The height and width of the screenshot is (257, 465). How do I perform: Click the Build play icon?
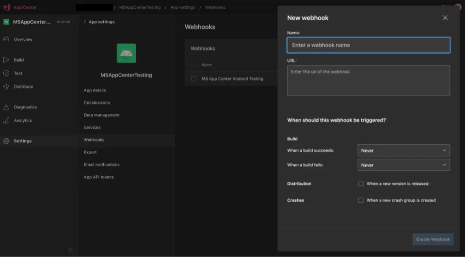6,60
